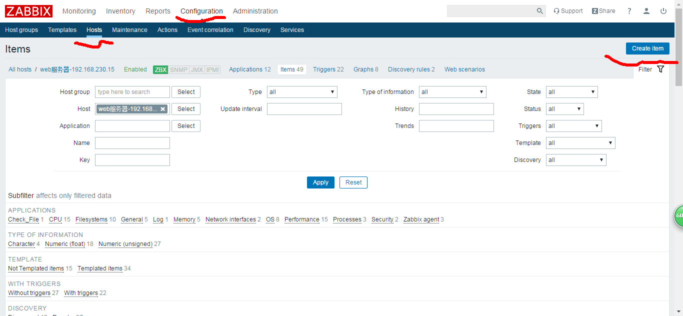Image resolution: width=683 pixels, height=316 pixels.
Task: Click the Trends filter field
Action: (456, 126)
